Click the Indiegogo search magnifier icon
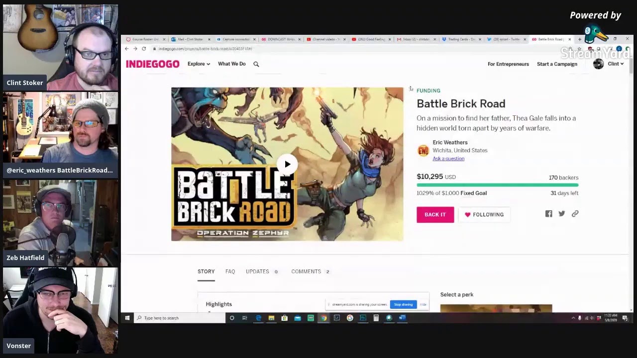 coord(256,64)
